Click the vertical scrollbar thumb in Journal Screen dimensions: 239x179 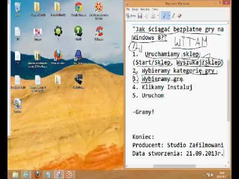click(x=229, y=90)
